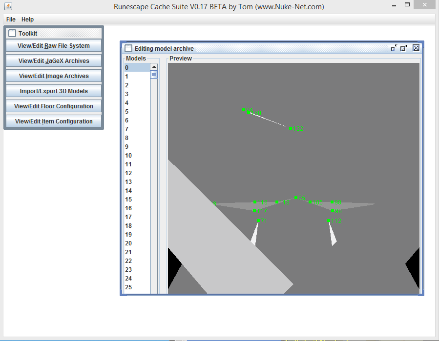This screenshot has width=439, height=341.
Task: Open the File menu
Action: pos(11,20)
